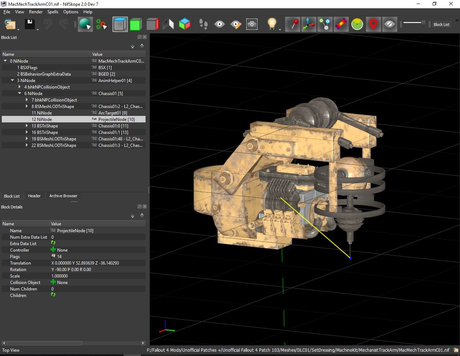Viewport: 460px width, 356px height.
Task: Open toolbar overflow chevron at right
Action: coord(457,20)
